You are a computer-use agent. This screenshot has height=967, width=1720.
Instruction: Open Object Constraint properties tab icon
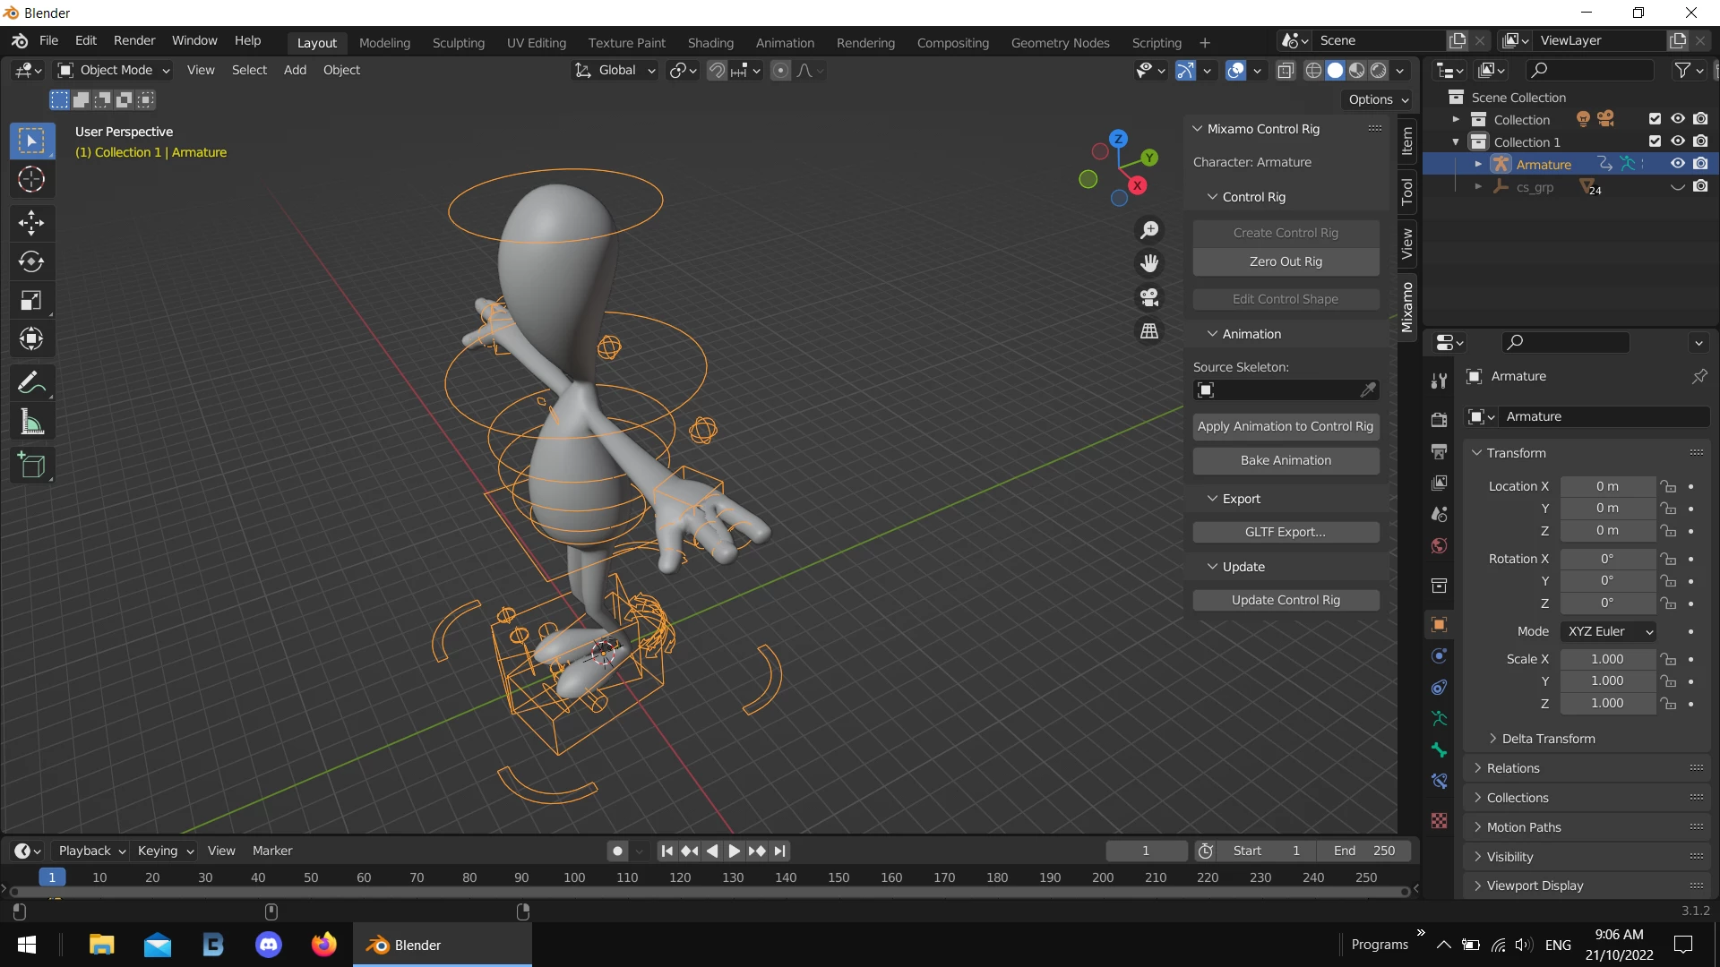tap(1439, 688)
